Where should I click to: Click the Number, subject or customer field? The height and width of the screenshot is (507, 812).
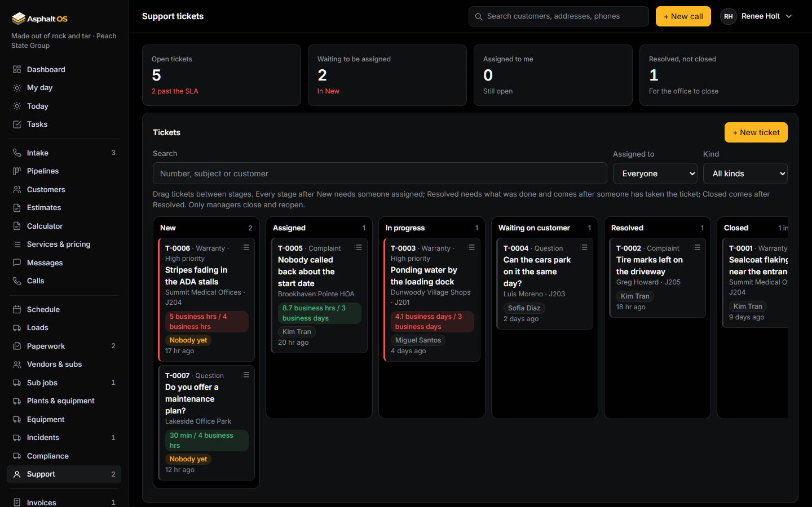point(380,174)
